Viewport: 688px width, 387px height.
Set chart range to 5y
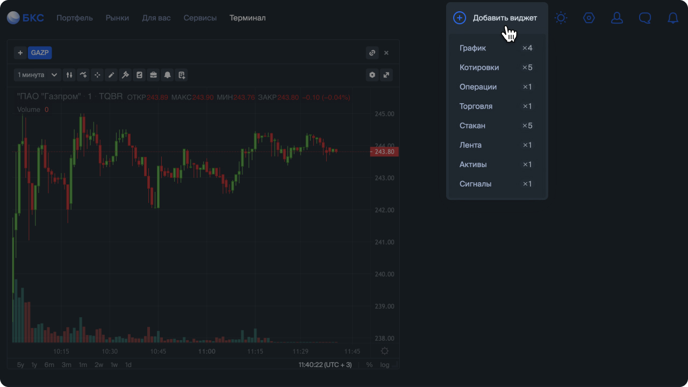point(20,364)
